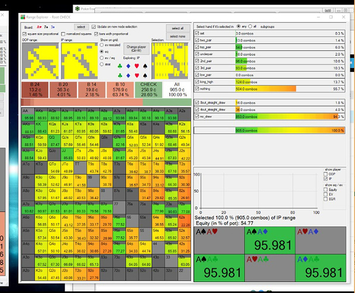Click the 3♦ board card

[53, 27]
